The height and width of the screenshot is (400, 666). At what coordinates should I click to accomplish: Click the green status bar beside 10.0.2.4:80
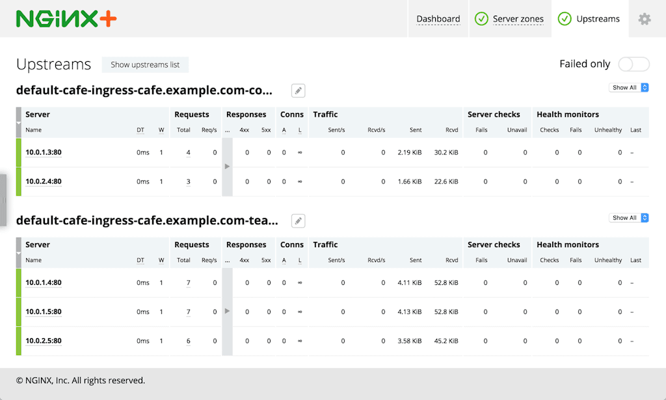click(x=20, y=181)
